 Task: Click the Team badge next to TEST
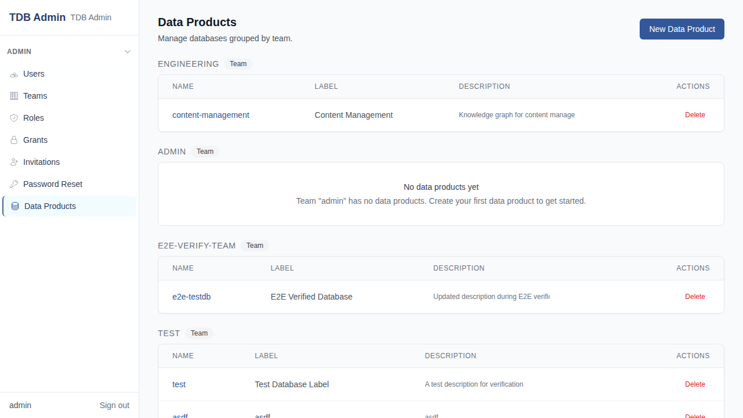[x=199, y=333]
